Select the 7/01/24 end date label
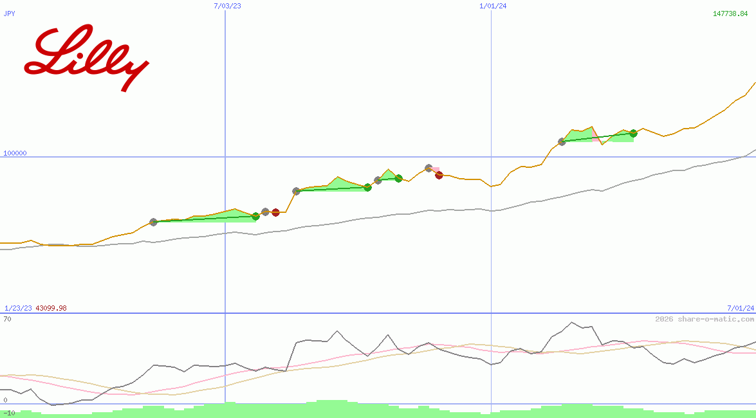The image size is (756, 418). click(x=740, y=308)
